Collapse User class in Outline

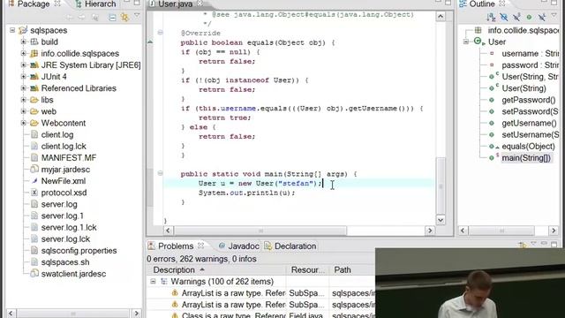[466, 42]
